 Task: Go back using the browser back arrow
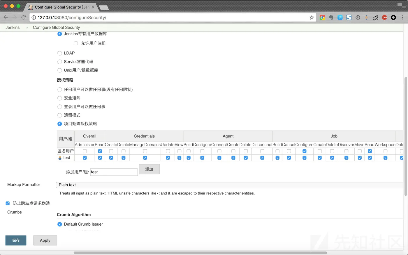pyautogui.click(x=6, y=17)
